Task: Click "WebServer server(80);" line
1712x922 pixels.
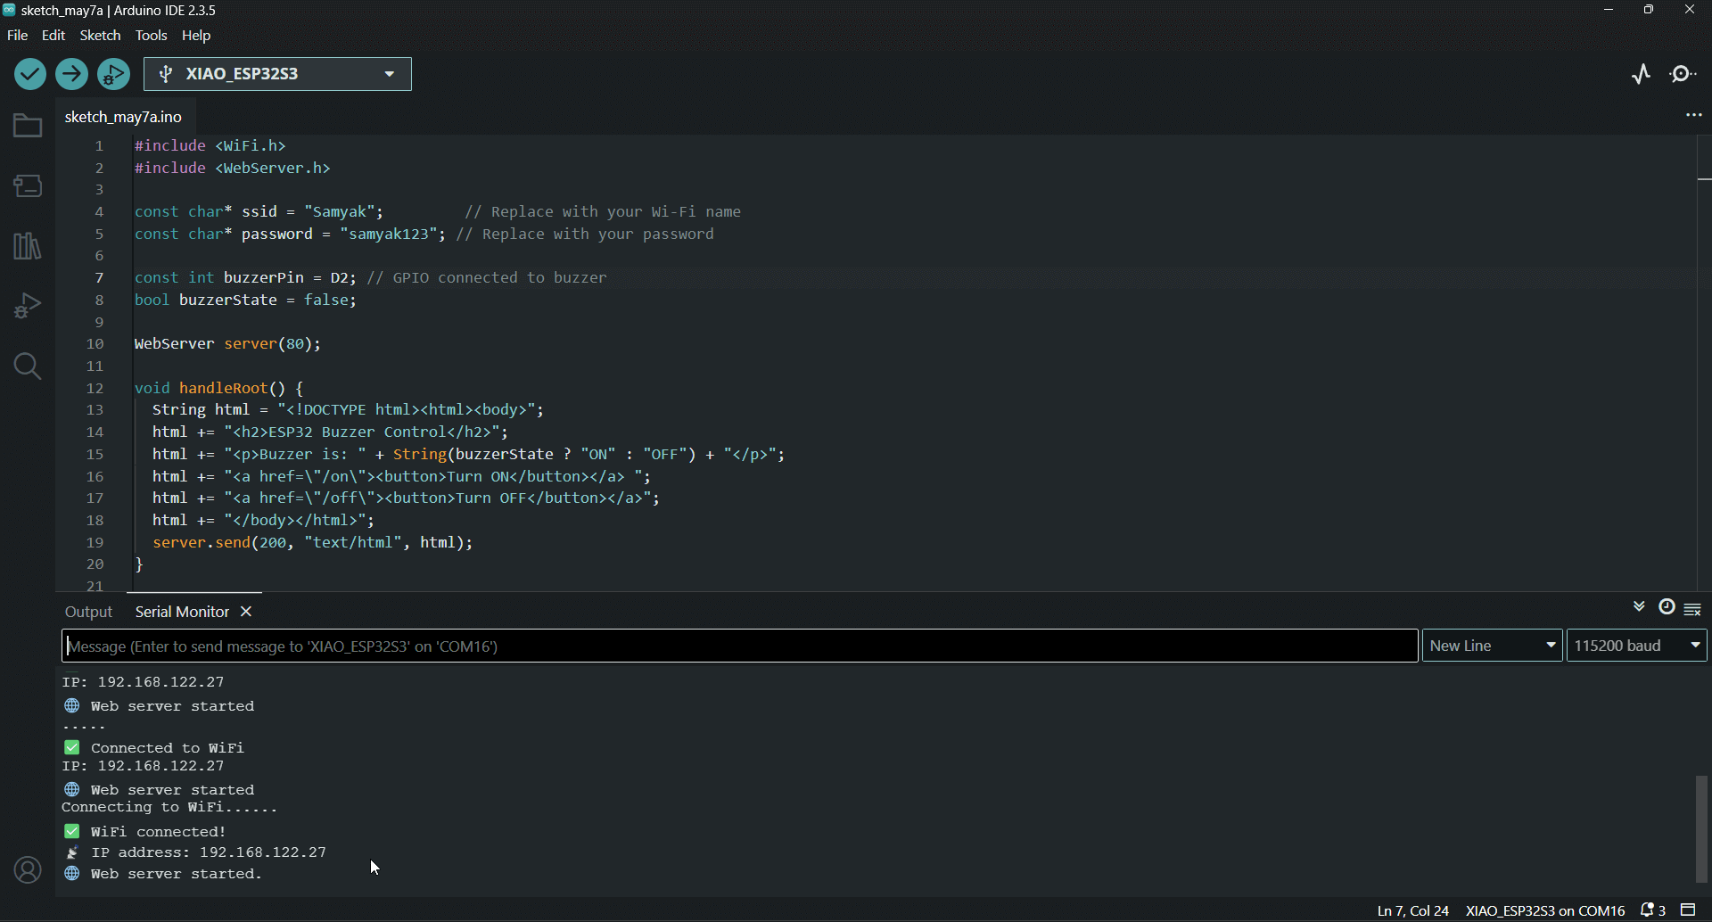Action: [x=227, y=344]
